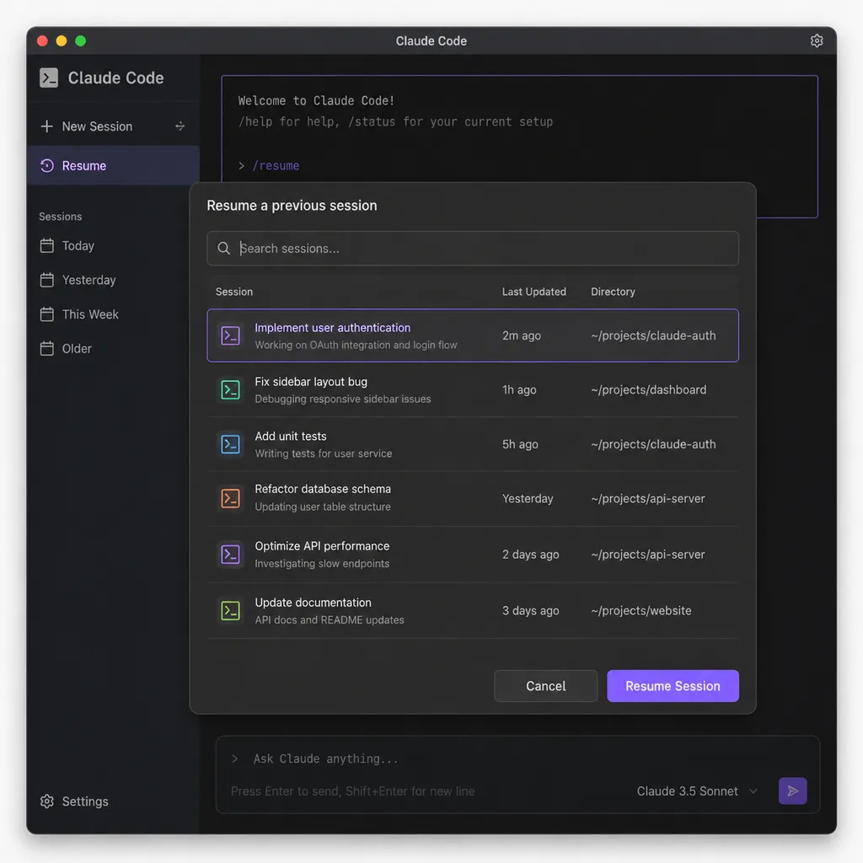Click ~/projects/claude-auth in Add unit tests row
Viewport: 863px width, 863px height.
[x=653, y=443]
